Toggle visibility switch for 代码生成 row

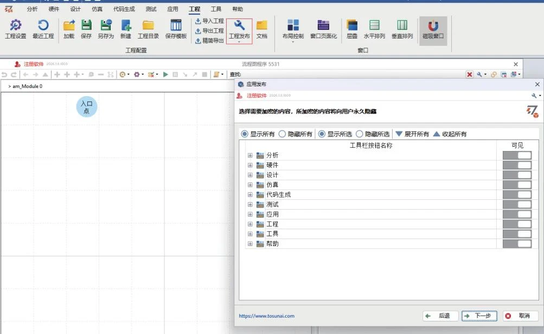click(x=517, y=194)
